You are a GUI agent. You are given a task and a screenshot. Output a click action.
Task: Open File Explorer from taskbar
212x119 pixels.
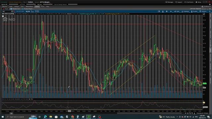[x=51, y=117]
